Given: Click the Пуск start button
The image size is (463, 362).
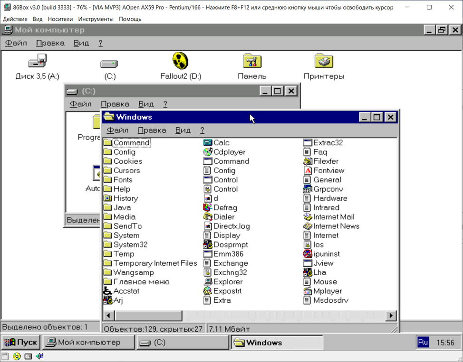Looking at the screenshot, I should (x=20, y=342).
